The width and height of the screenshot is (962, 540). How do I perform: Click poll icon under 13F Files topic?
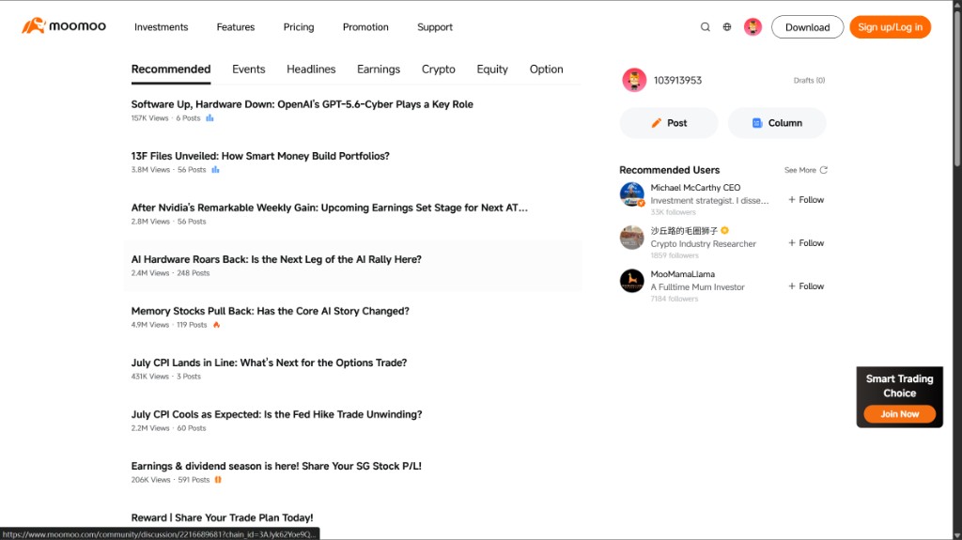tap(215, 169)
